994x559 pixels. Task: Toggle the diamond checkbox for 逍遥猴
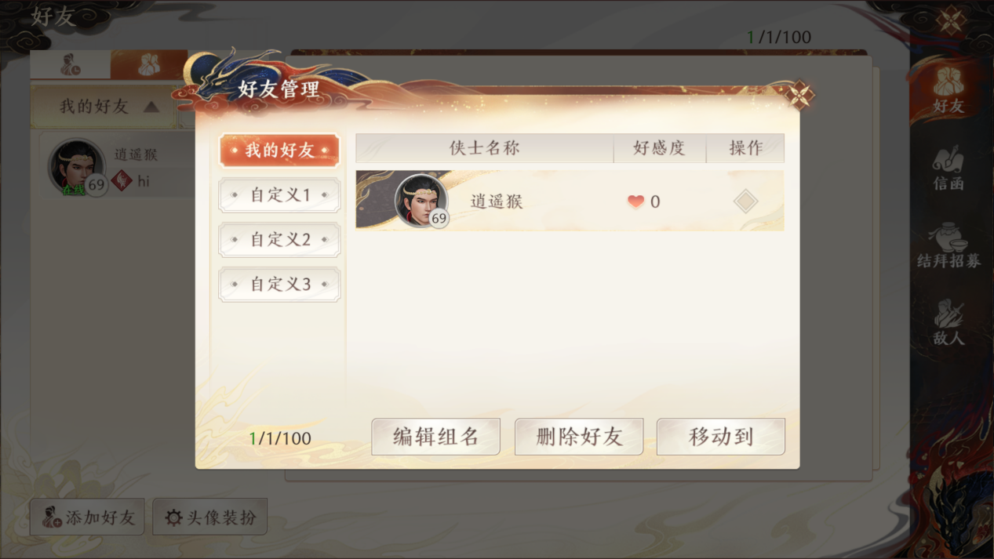point(745,201)
